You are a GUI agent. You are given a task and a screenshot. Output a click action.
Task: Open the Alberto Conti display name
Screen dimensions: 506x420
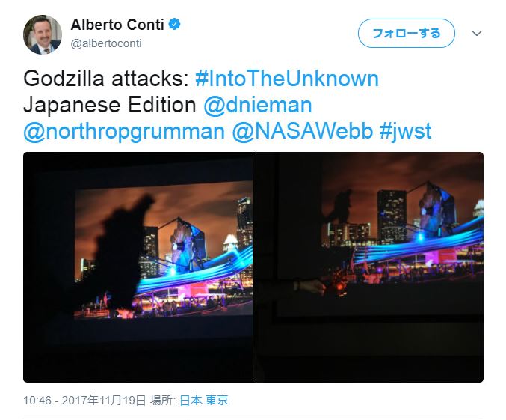point(117,25)
